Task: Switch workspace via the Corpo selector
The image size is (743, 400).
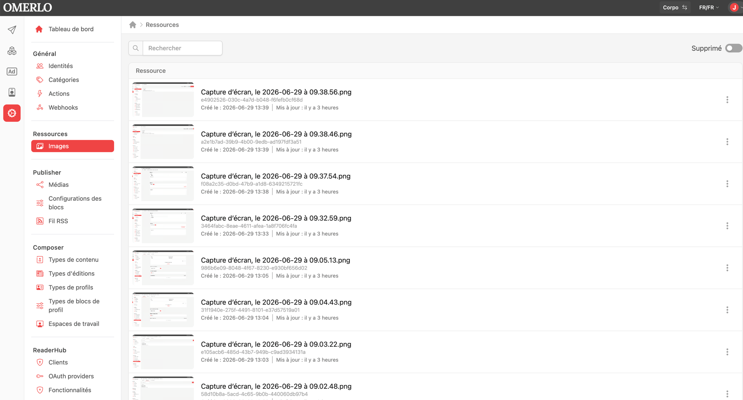Action: point(675,7)
